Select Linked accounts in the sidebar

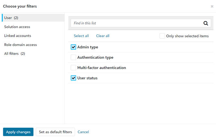(17, 36)
